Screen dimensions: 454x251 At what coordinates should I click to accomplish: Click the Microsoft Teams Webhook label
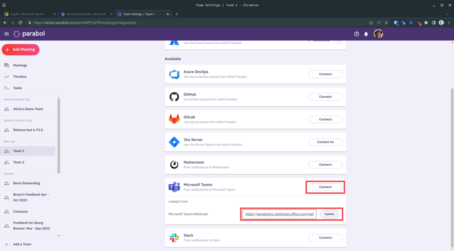(x=188, y=214)
